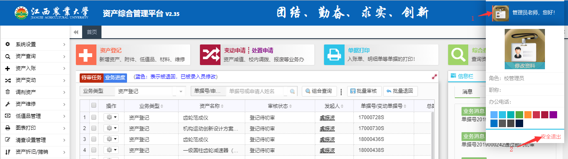The width and height of the screenshot is (568, 159).
Task: Collapse sidebar with double-arrow icon
Action: click(76, 32)
